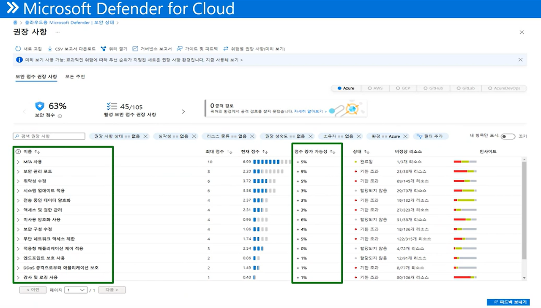Image resolution: width=541 pixels, height=308 pixels.
Task: Open 클라우드용 Microsoft Defender | 보안 상태 breadcrumb
Action: (70, 22)
